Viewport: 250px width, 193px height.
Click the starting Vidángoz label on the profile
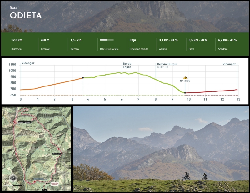click(28, 63)
